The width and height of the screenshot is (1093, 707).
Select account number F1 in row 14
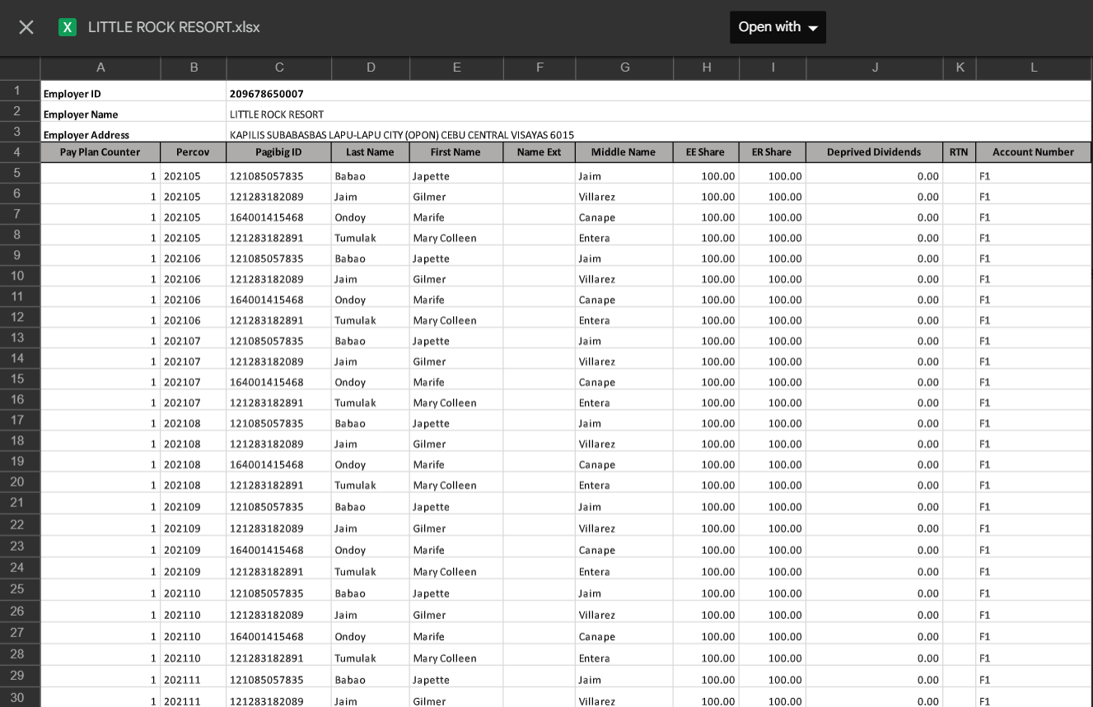coord(1034,358)
